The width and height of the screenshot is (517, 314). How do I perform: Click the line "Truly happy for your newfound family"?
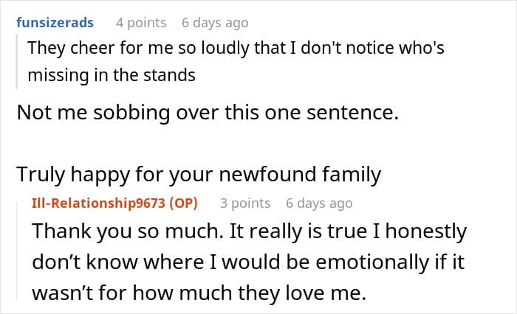click(199, 175)
